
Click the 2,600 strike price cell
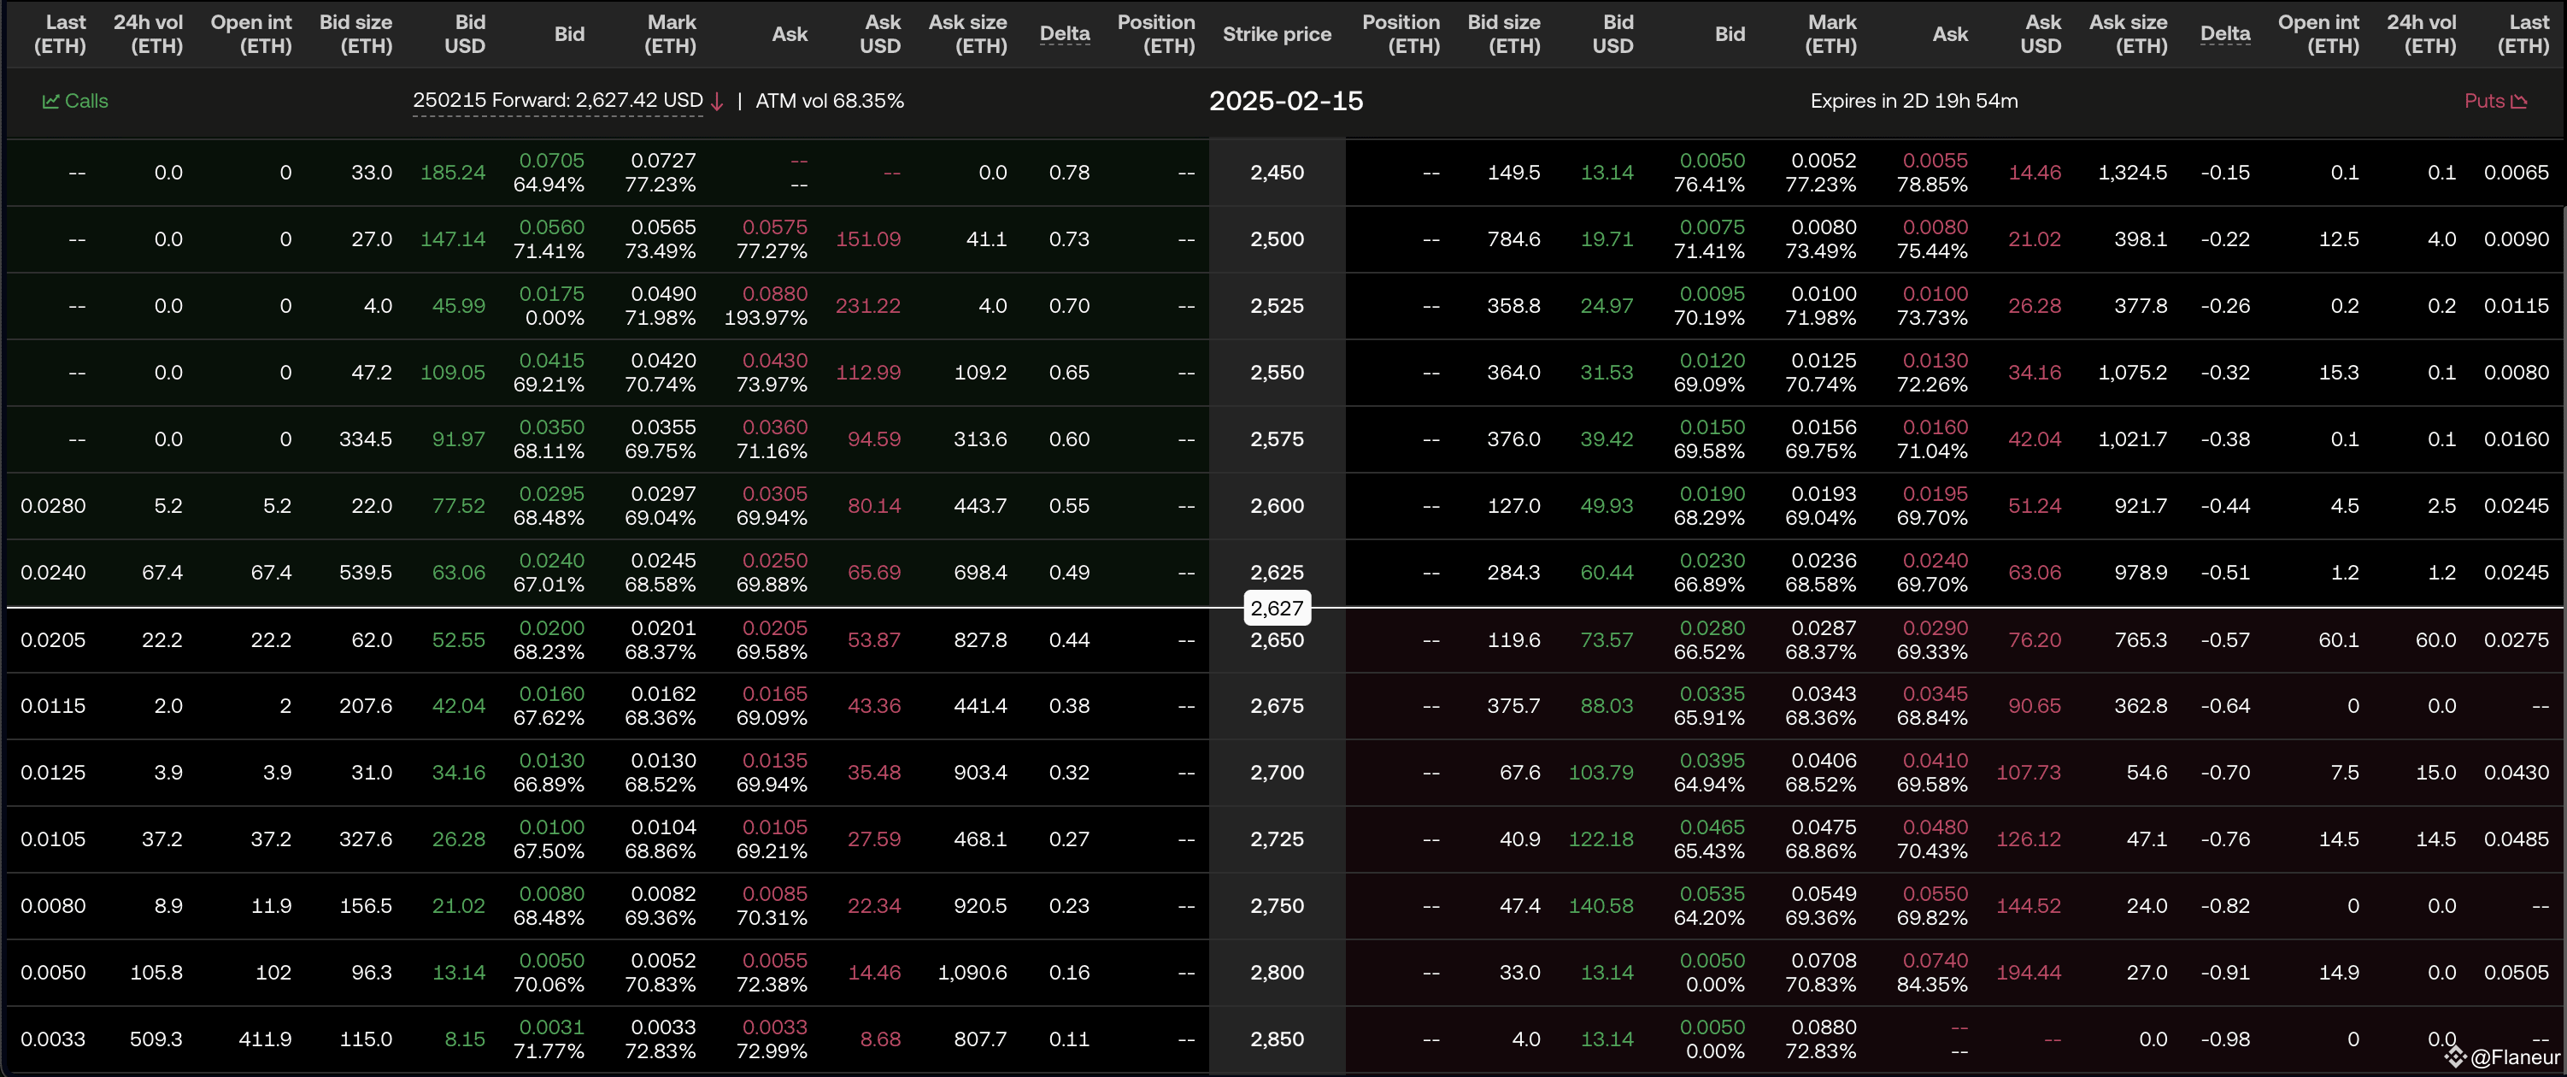tap(1277, 506)
